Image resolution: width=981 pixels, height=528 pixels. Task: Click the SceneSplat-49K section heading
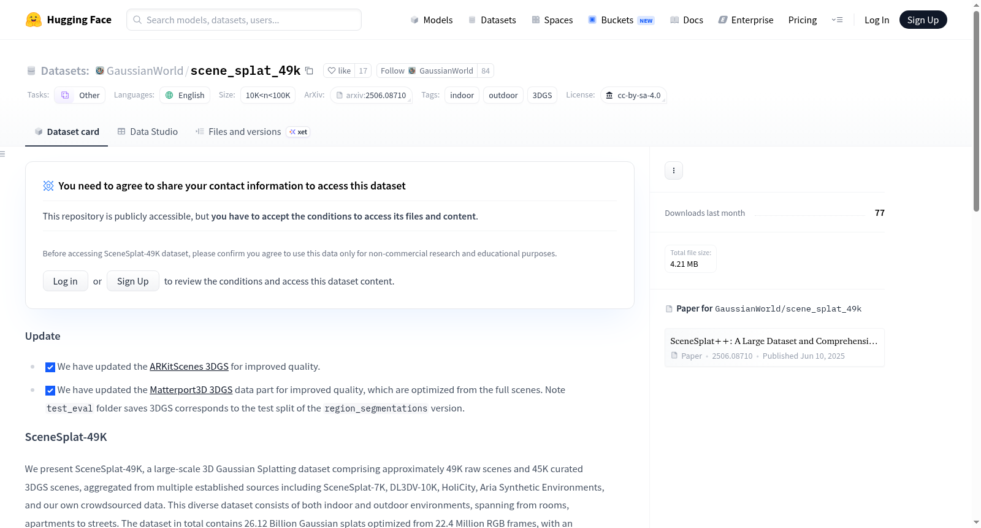[x=66, y=437]
